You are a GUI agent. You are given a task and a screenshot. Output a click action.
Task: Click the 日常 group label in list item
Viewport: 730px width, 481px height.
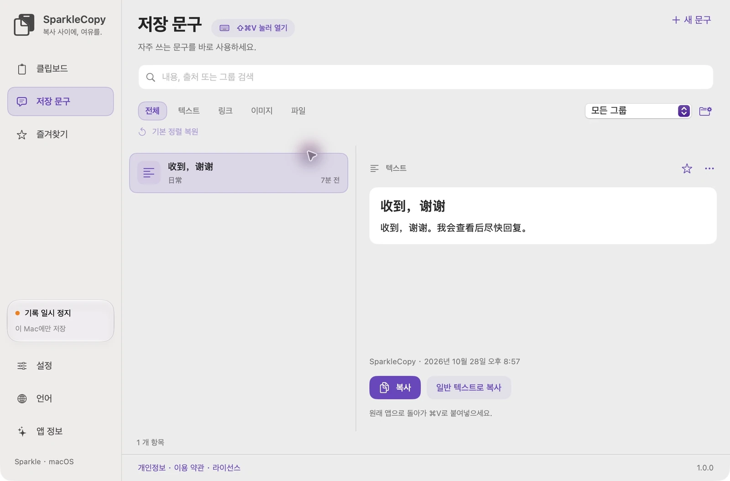point(175,180)
